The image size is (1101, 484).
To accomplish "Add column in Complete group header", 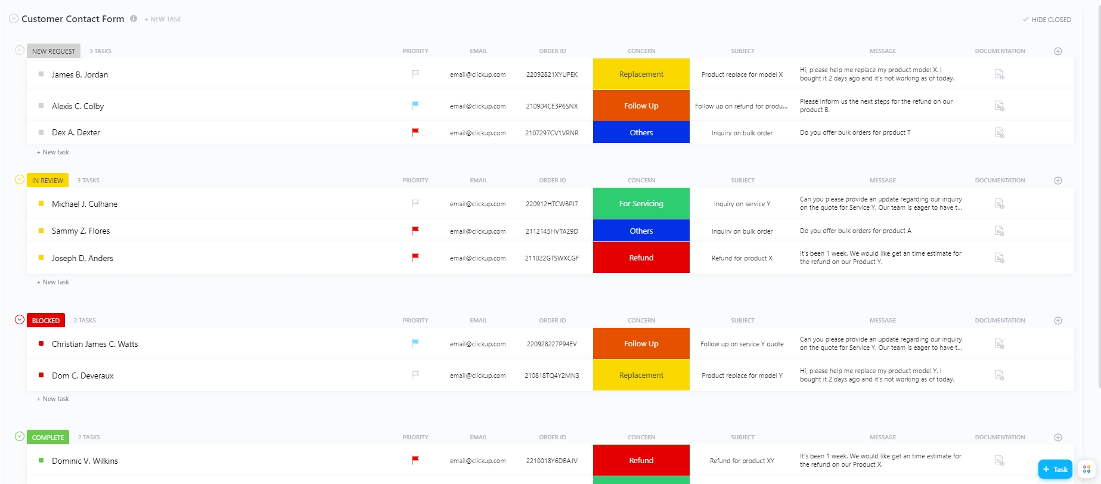I will coord(1058,438).
